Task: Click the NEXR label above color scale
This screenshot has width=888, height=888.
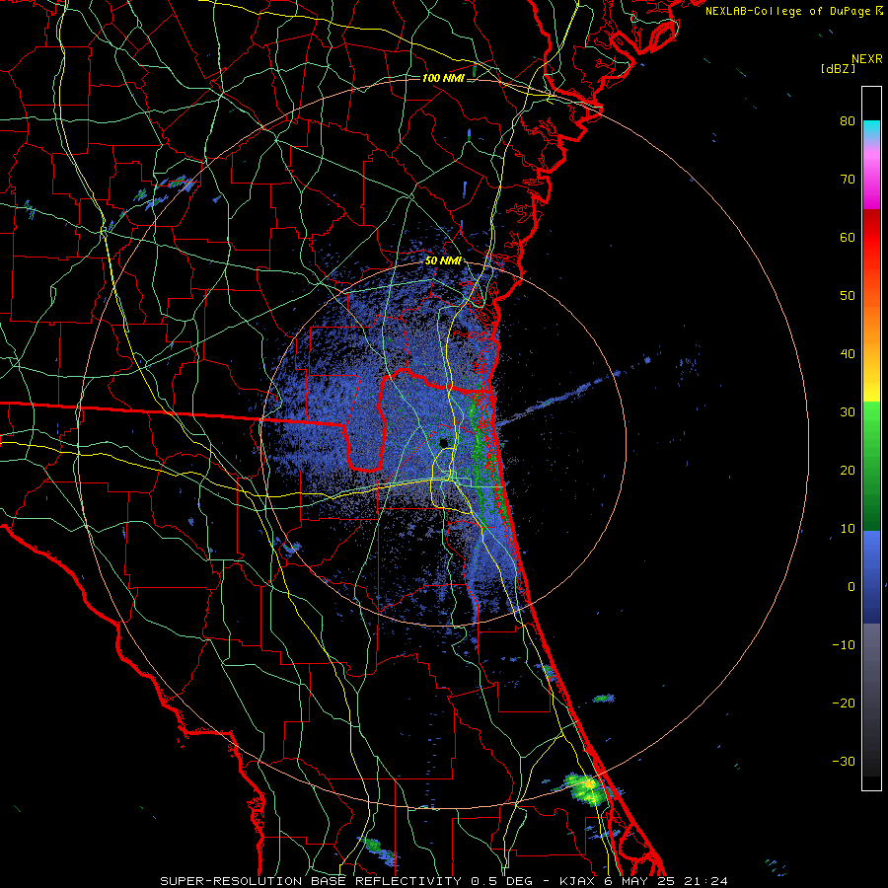Action: click(867, 59)
